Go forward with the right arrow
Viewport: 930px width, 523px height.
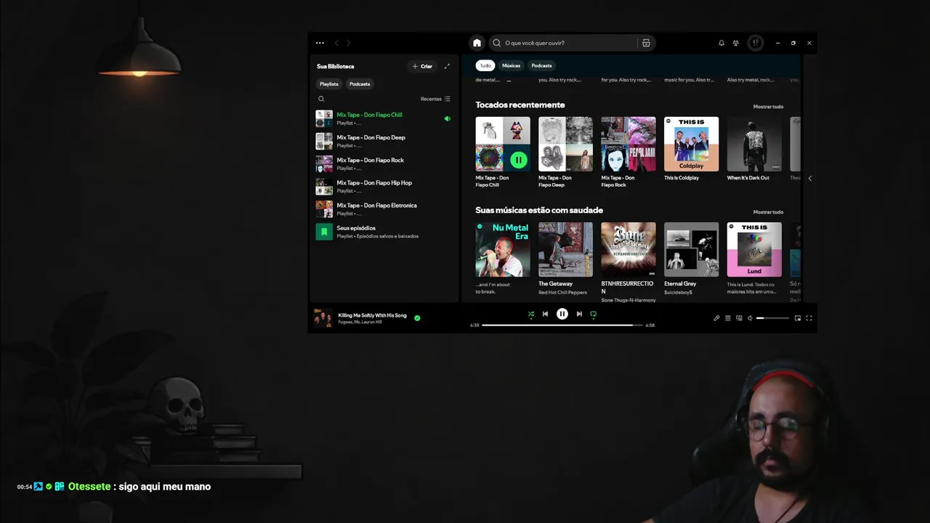pyautogui.click(x=348, y=43)
